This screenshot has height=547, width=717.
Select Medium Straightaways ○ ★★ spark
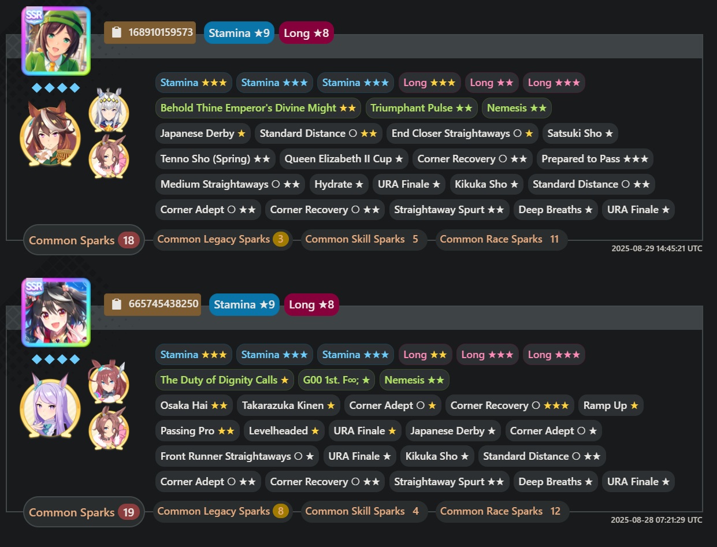[x=231, y=184]
